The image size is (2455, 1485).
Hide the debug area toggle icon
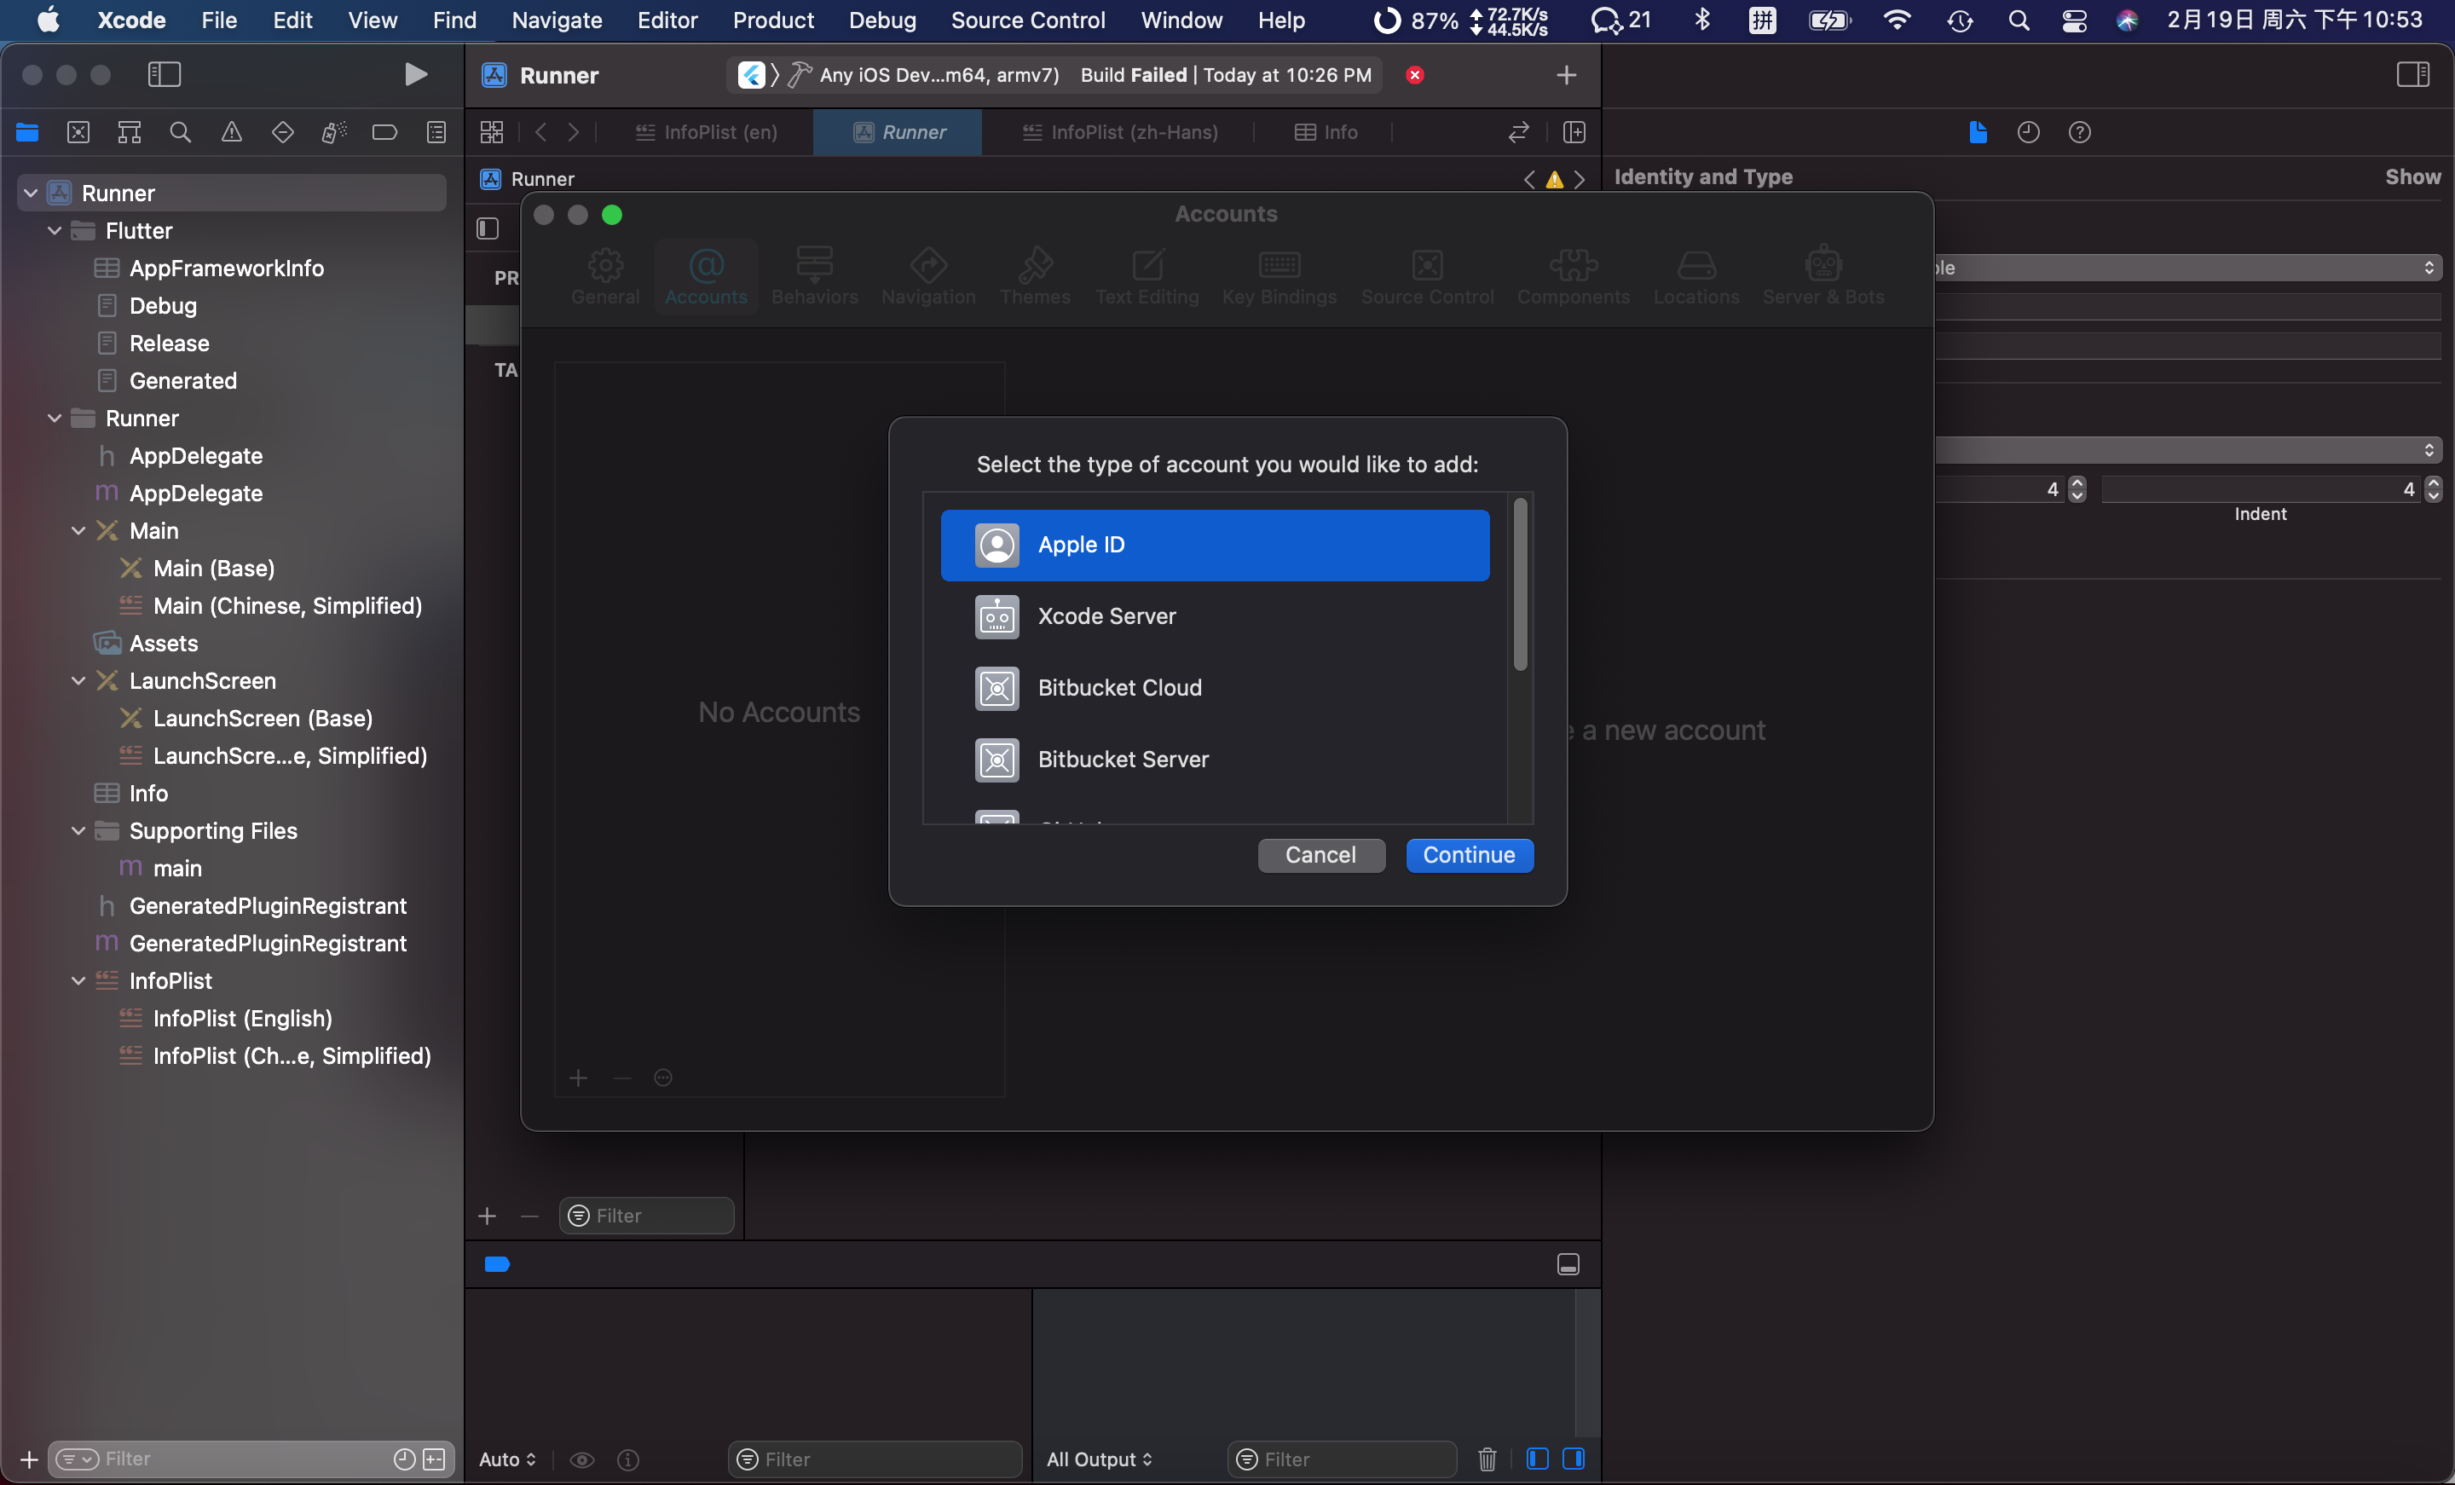click(x=1568, y=1263)
